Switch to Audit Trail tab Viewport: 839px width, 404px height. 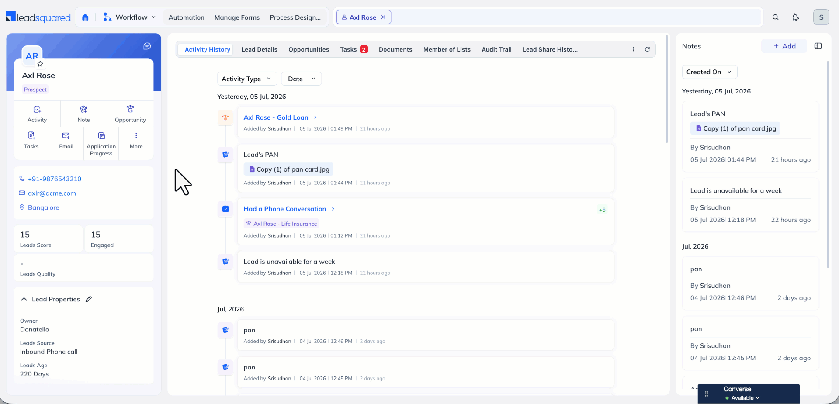click(496, 49)
